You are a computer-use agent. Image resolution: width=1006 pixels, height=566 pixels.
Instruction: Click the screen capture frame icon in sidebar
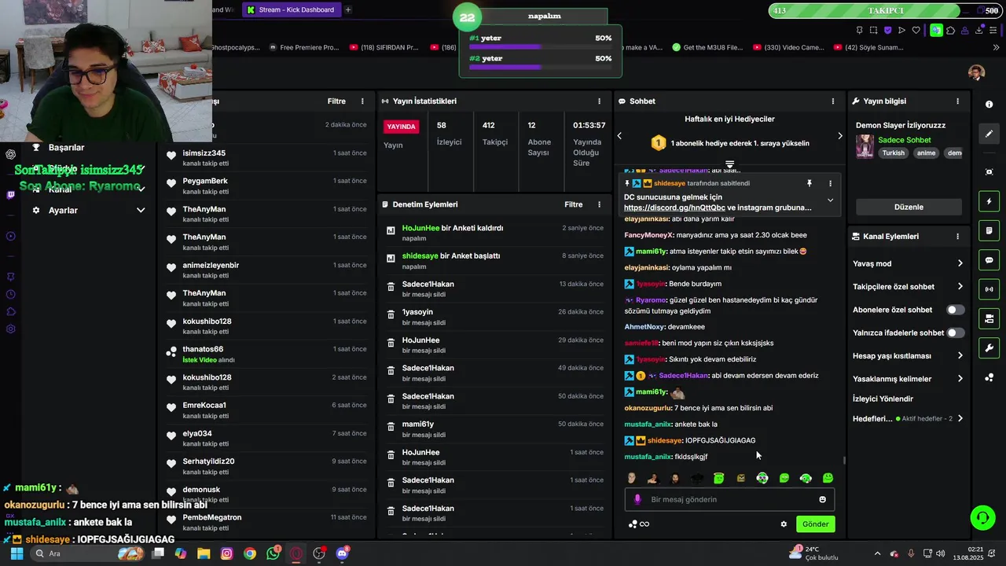[x=989, y=172]
